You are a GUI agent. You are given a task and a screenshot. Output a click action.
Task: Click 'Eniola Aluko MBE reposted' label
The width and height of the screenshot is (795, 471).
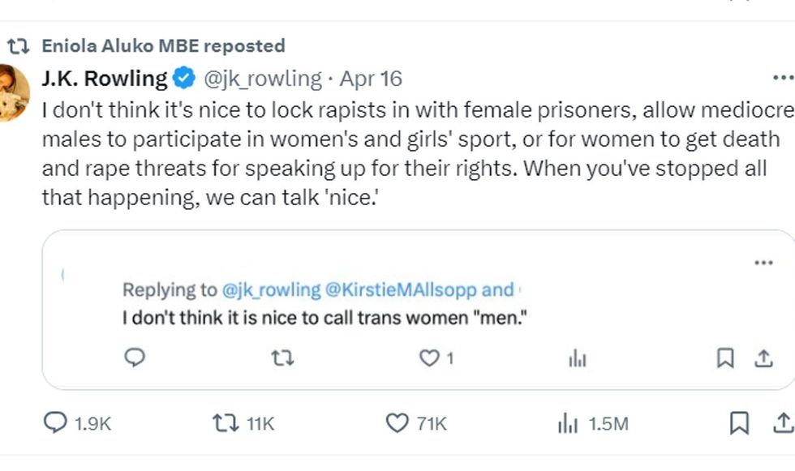point(163,45)
